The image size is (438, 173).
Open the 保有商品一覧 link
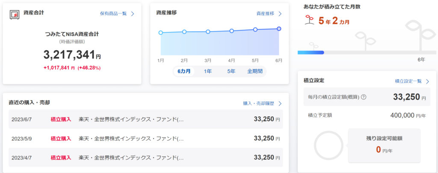click(x=113, y=14)
